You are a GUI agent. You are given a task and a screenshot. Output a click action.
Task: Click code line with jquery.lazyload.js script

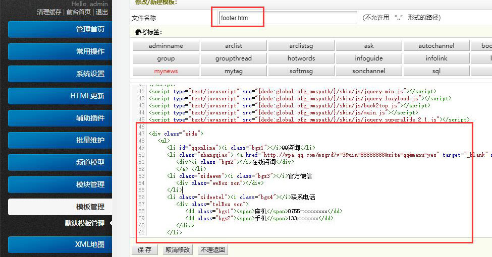[x=300, y=98]
